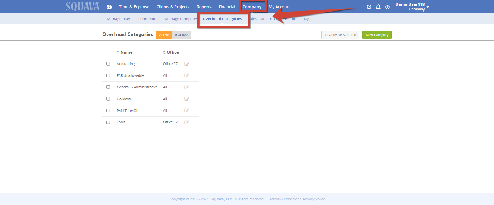The width and height of the screenshot is (494, 205).
Task: Edit the Accounting category
Action: point(187,64)
